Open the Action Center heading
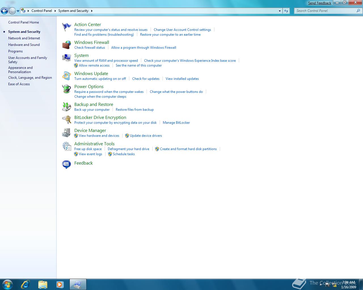363x290 pixels. click(x=88, y=25)
